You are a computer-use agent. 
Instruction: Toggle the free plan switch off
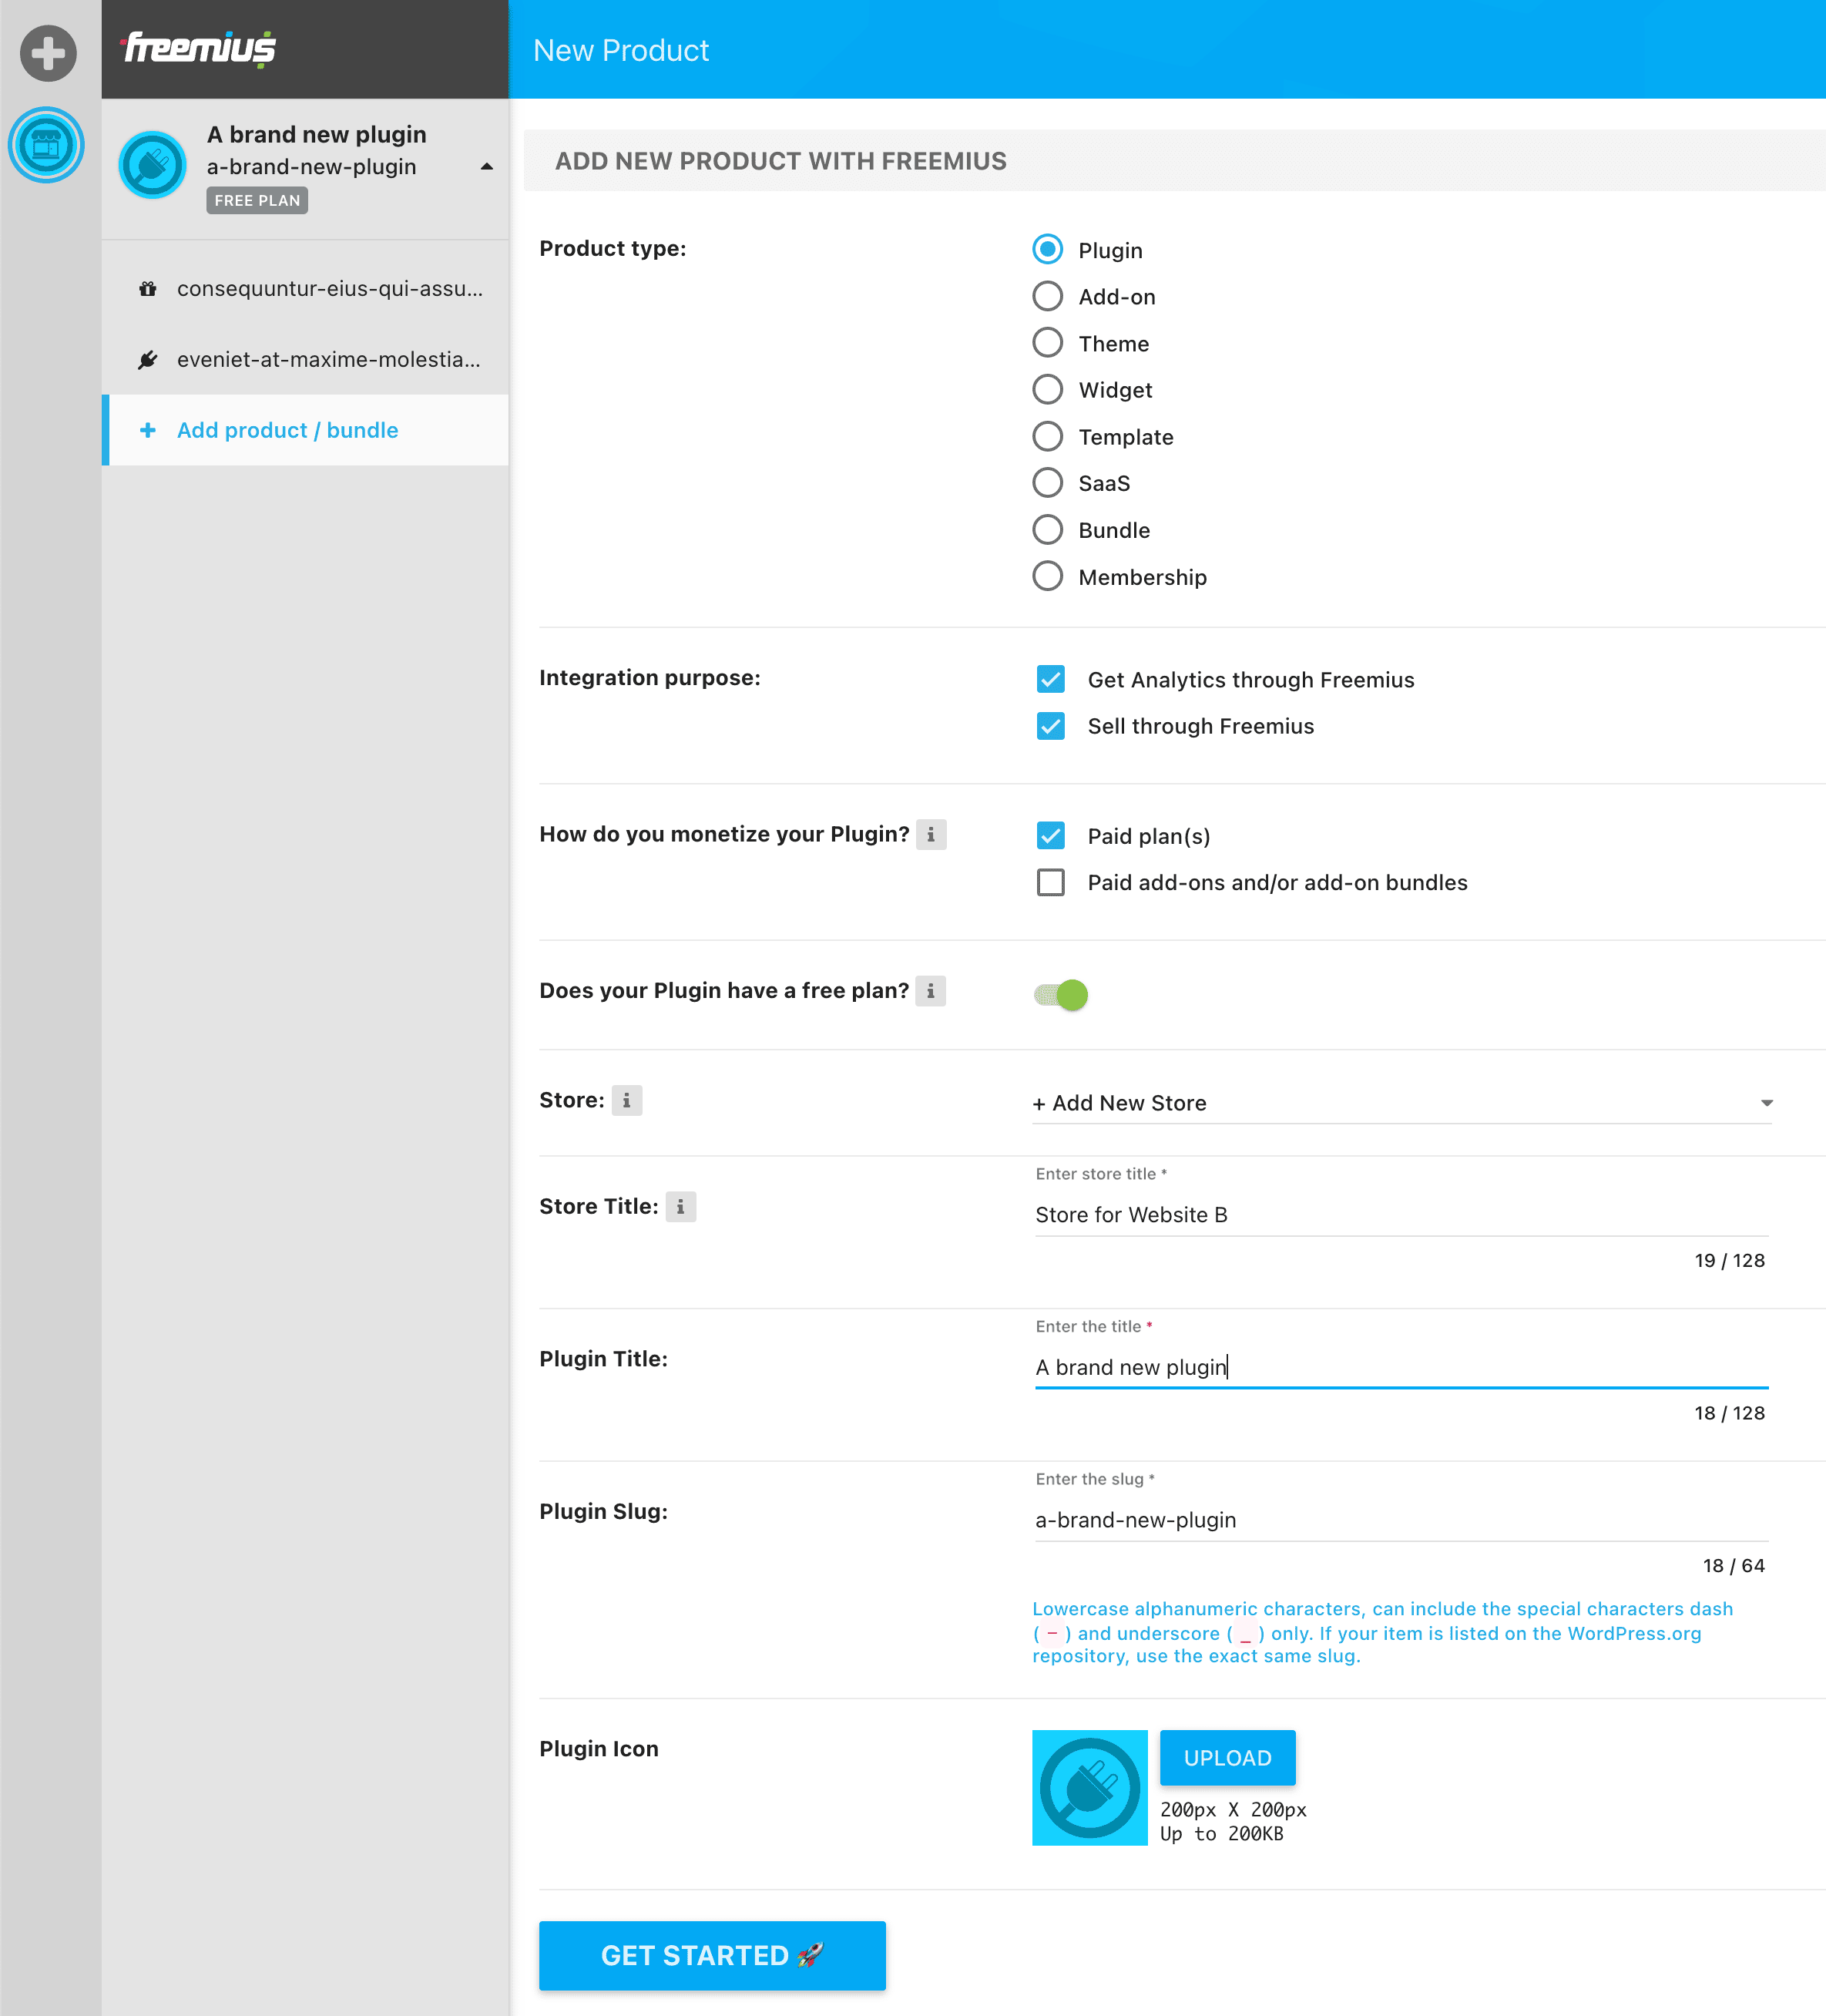pos(1061,995)
